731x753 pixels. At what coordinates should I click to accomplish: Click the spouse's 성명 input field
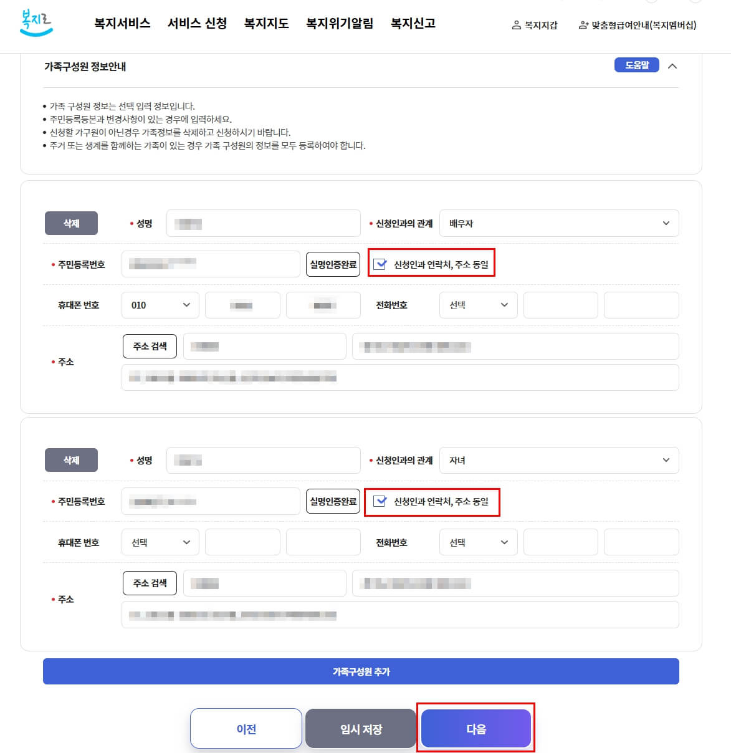coord(263,223)
